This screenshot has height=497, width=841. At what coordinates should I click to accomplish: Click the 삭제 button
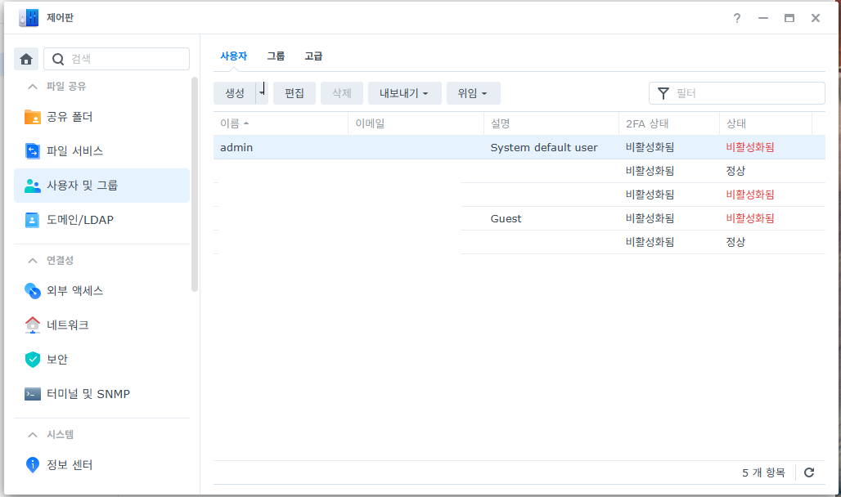(342, 93)
